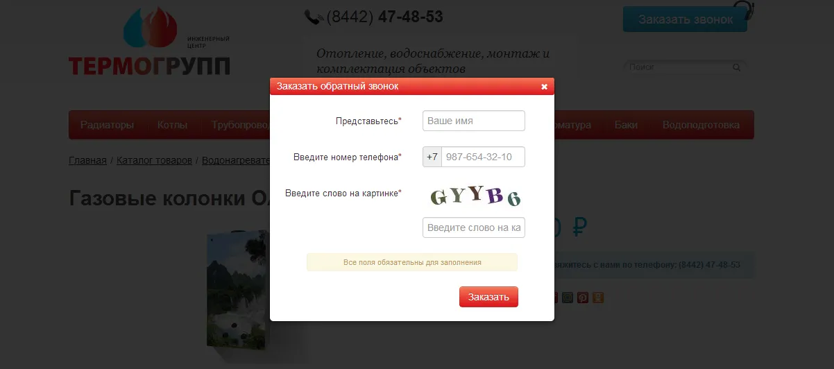Click the captcha image GYYB6
Screen dimensions: 834x369
click(474, 196)
